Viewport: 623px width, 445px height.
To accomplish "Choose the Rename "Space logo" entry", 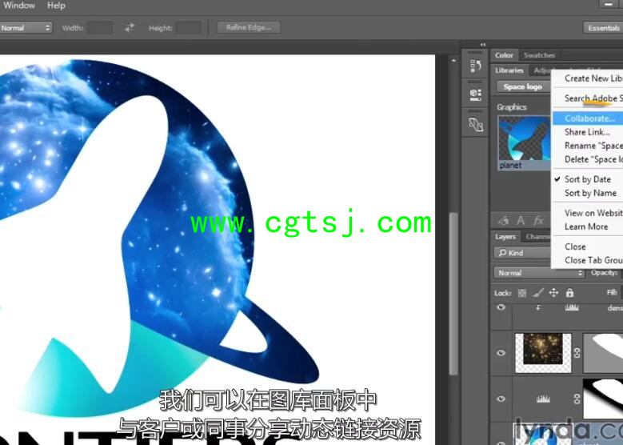I will tap(588, 146).
